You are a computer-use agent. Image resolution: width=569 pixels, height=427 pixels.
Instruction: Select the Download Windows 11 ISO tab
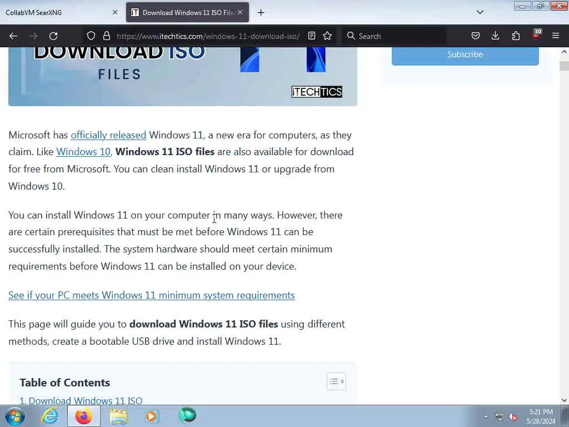tap(187, 12)
